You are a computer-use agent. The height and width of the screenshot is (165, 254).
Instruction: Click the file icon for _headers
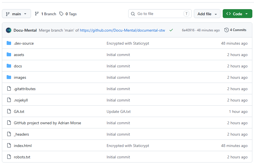point(9,134)
